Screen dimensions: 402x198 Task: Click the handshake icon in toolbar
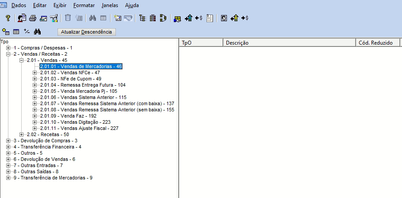click(128, 19)
